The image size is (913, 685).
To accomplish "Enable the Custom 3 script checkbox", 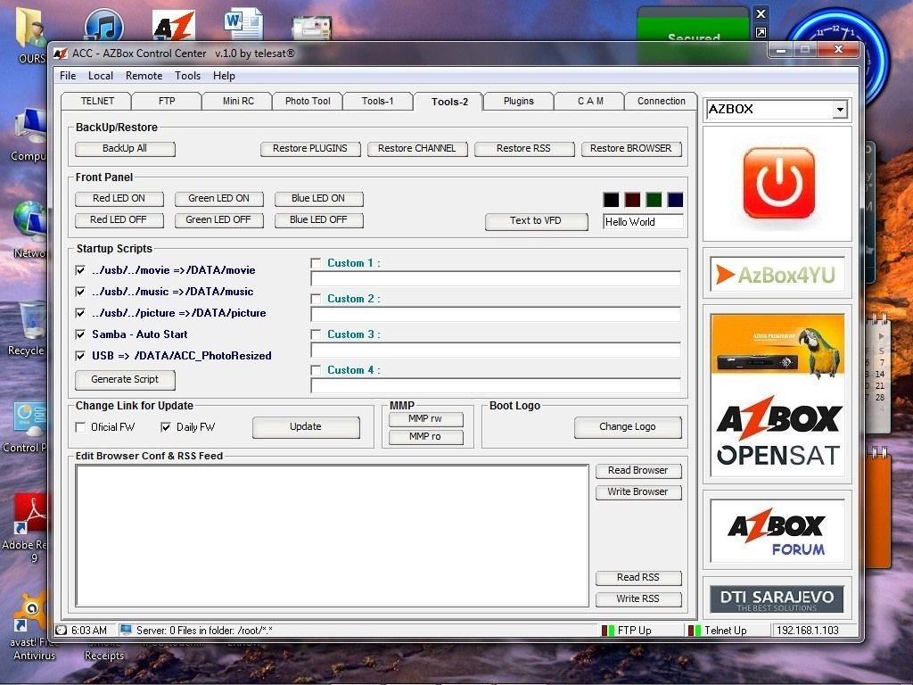I will tap(316, 334).
